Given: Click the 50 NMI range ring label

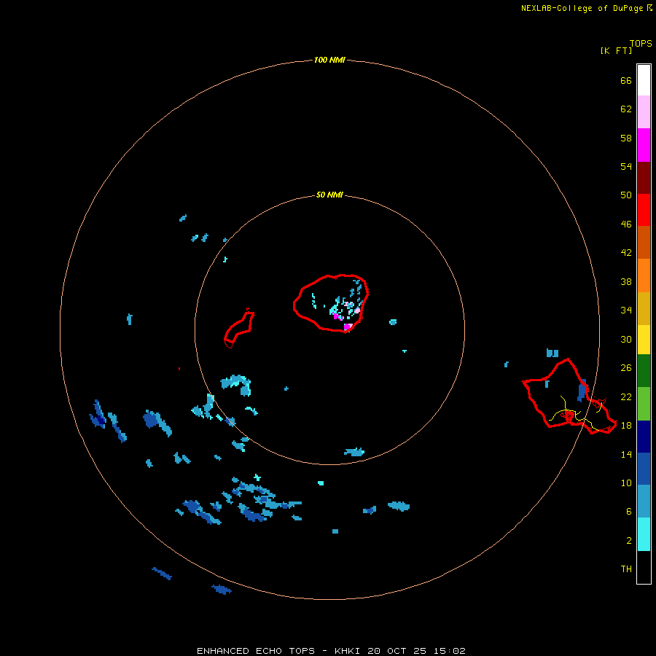Looking at the screenshot, I should click(329, 195).
